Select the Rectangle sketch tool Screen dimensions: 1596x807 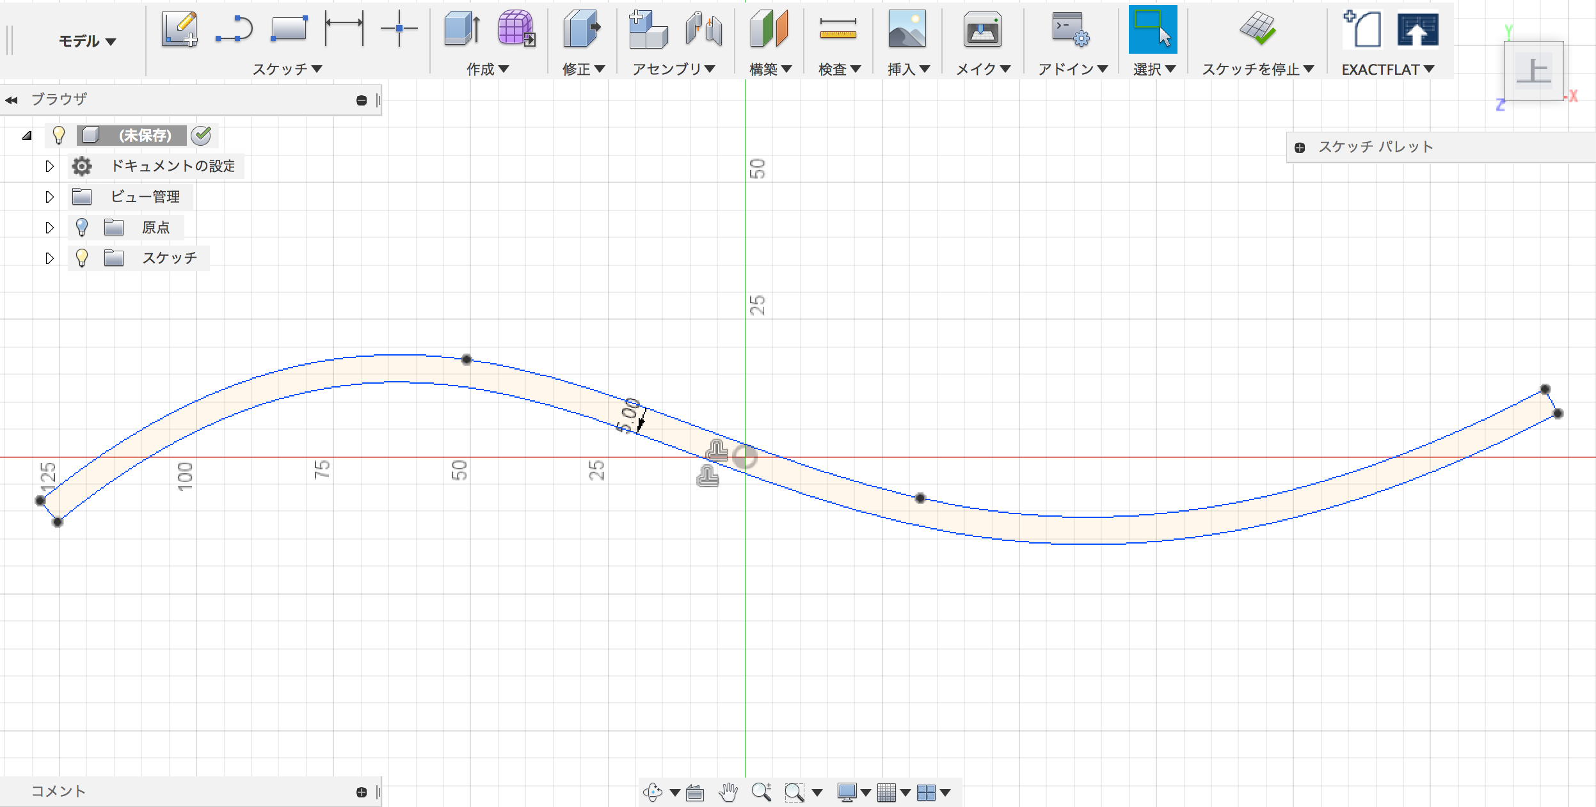point(289,29)
